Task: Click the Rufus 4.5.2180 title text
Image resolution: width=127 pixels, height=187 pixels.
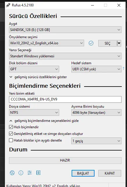Action: tap(23, 5)
